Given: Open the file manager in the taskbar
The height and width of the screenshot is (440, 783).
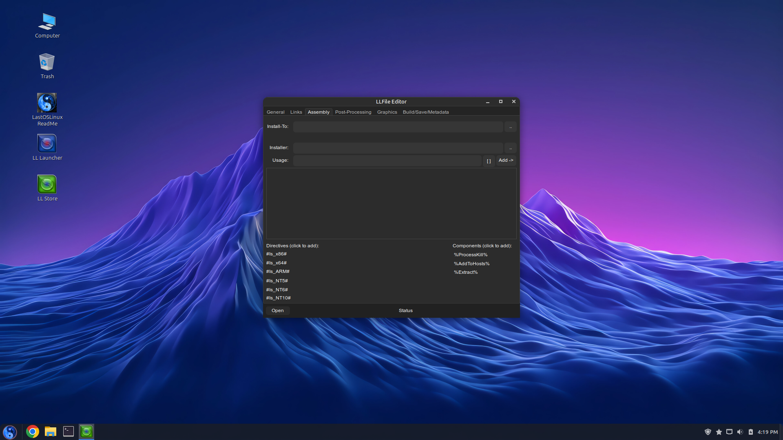Looking at the screenshot, I should point(51,431).
